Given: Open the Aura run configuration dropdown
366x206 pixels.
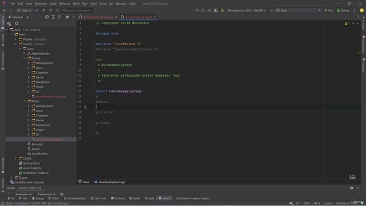Looking at the screenshot, I should click(x=298, y=10).
